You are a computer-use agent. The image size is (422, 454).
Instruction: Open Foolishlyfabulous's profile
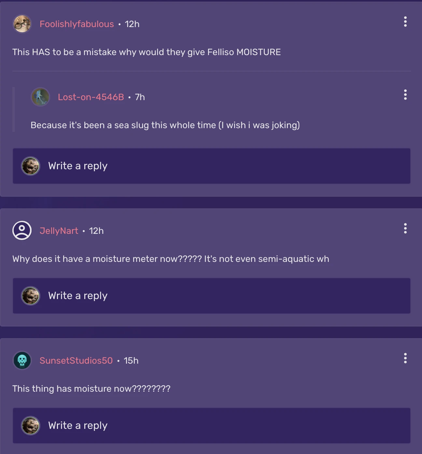point(77,24)
